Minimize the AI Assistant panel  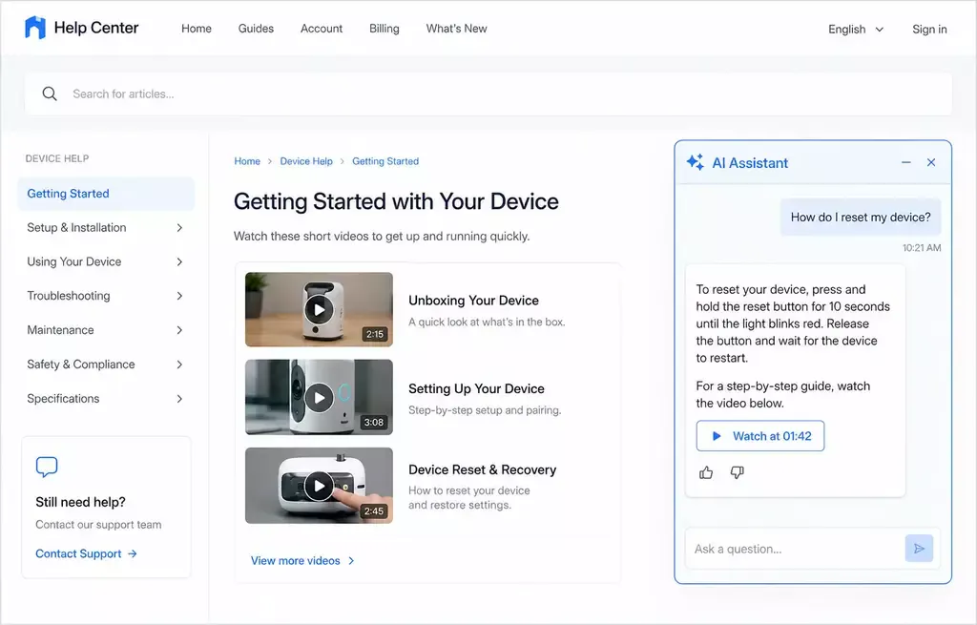coord(906,162)
